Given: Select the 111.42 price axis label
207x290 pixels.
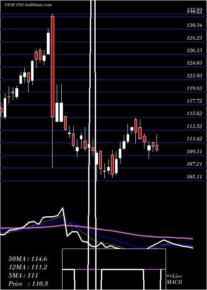Looking at the screenshot, I should (195, 139).
